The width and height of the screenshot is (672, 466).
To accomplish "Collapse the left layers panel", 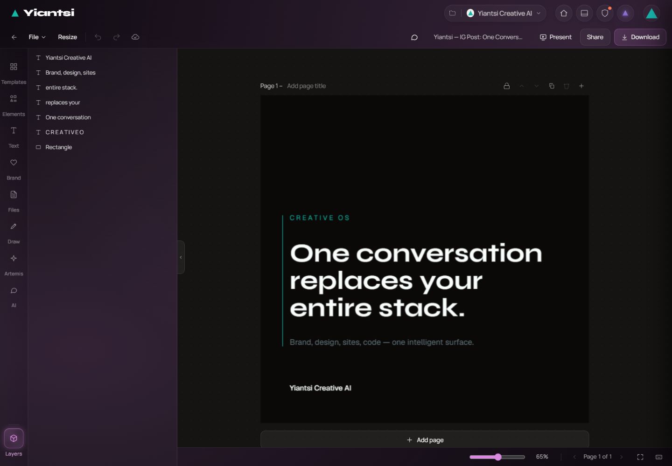I will (181, 257).
